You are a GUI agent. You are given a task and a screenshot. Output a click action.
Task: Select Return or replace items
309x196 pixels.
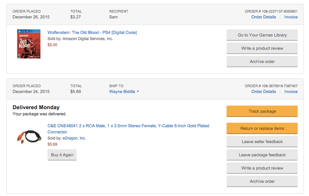pos(262,128)
